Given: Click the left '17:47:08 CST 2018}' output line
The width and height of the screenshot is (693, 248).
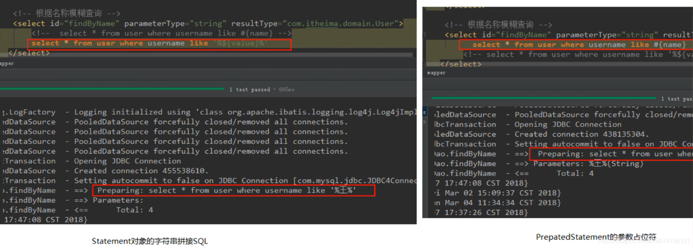Looking at the screenshot, I should [45, 220].
